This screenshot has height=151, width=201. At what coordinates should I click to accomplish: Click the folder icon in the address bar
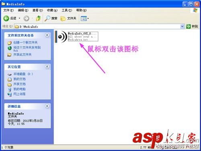17,27
